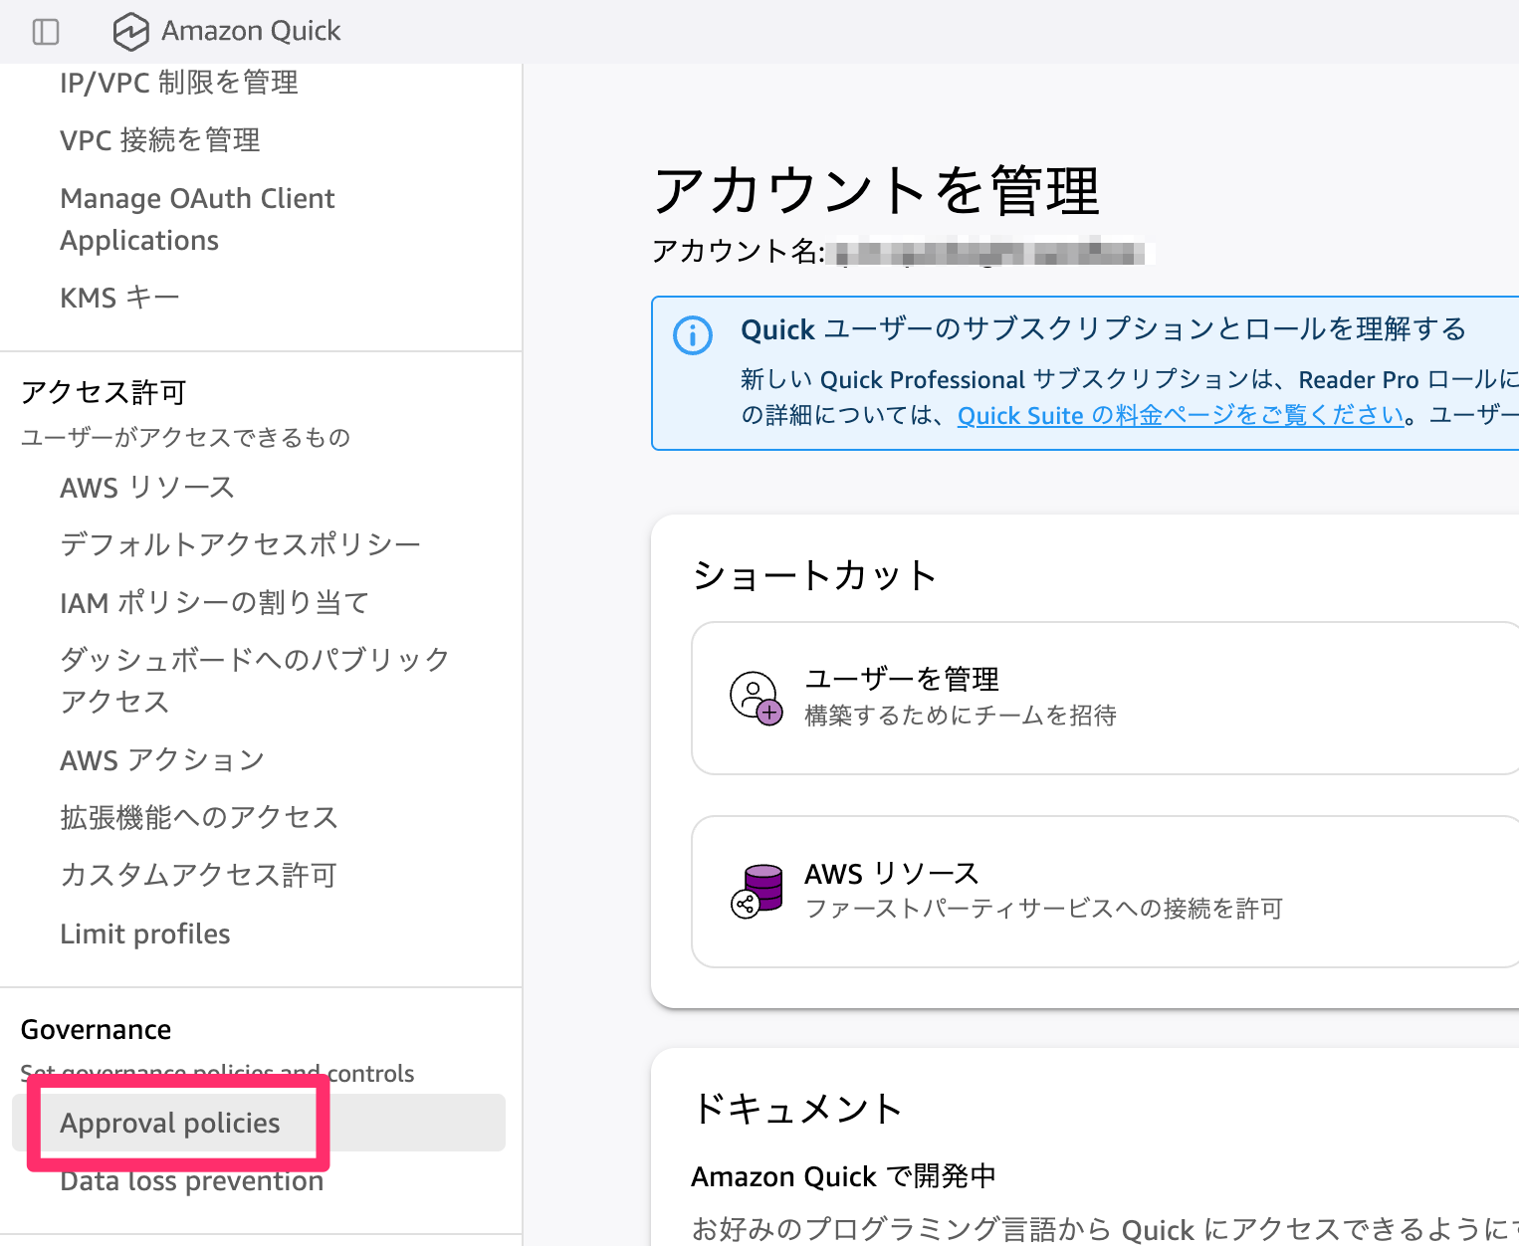The height and width of the screenshot is (1246, 1519).
Task: Click the ショートカット heading
Action: pos(814,575)
